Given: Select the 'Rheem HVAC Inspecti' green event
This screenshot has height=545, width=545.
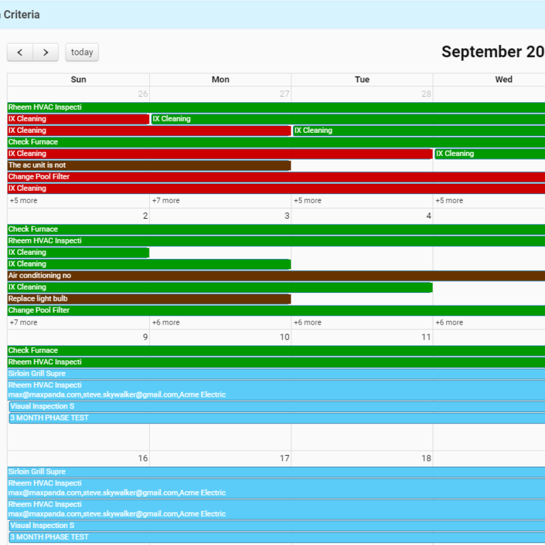Looking at the screenshot, I should tap(45, 107).
